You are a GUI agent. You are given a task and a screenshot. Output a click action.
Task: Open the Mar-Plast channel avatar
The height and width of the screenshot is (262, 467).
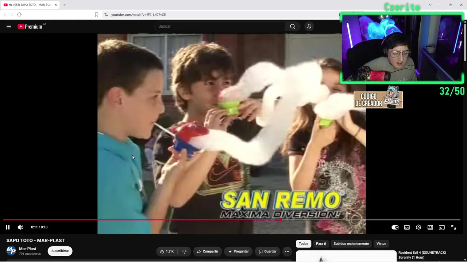coord(11,251)
